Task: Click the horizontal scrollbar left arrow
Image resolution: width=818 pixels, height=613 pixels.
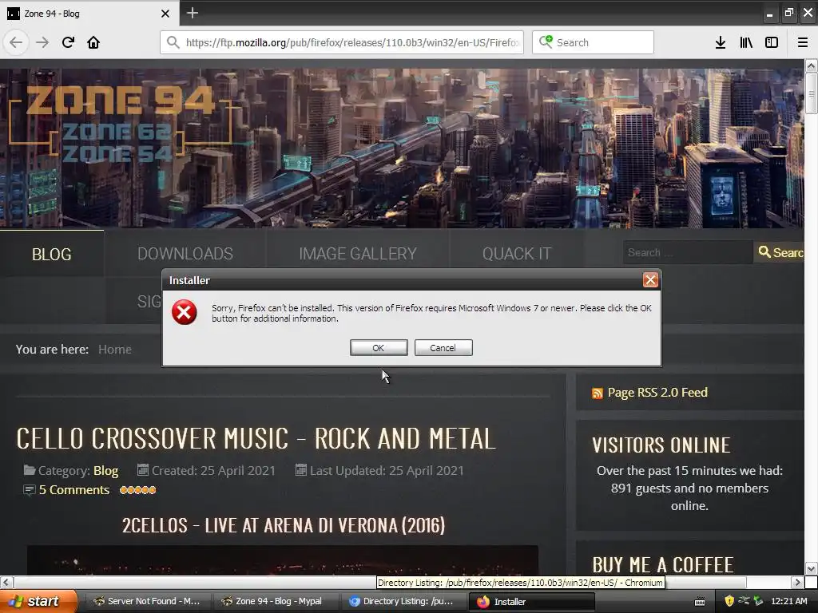Action: point(6,582)
